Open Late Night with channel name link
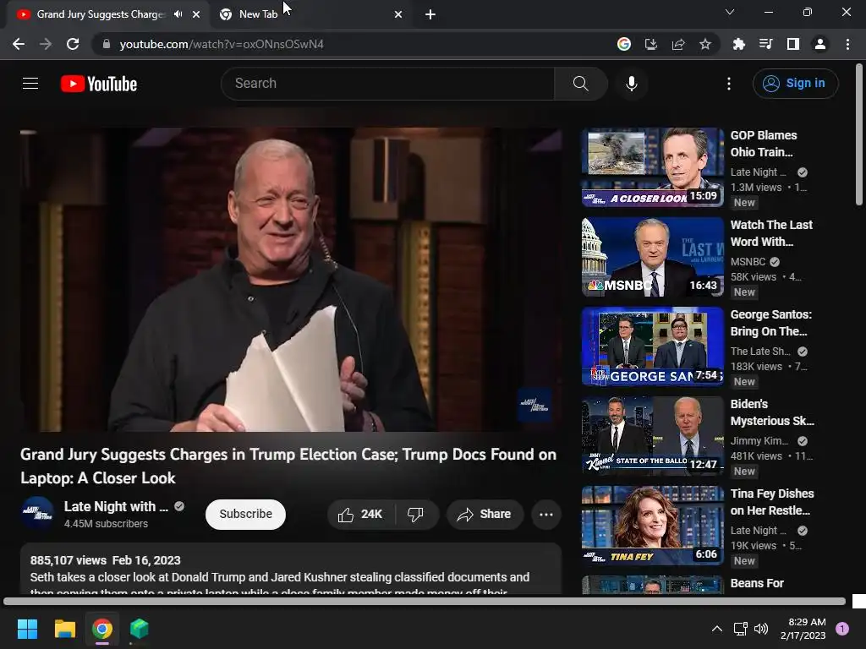This screenshot has height=649, width=866. [x=116, y=507]
